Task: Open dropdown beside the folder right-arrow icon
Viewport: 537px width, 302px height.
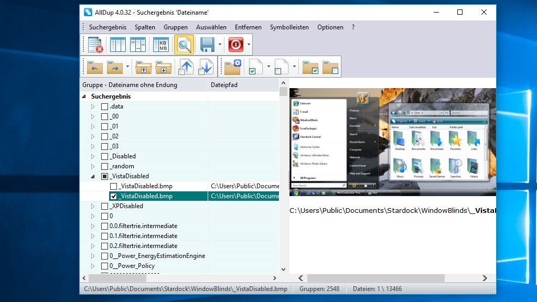Action: click(127, 67)
